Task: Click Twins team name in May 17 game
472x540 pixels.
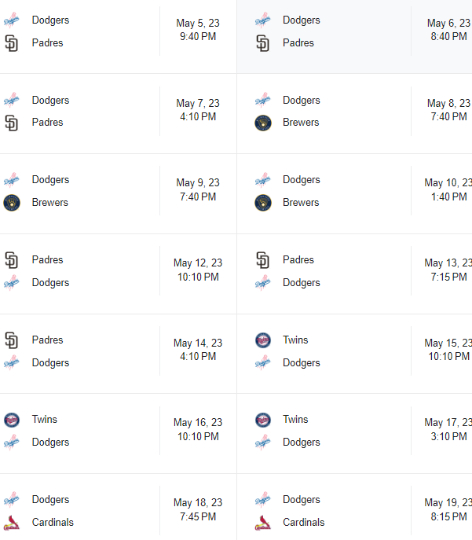Action: [x=295, y=420]
